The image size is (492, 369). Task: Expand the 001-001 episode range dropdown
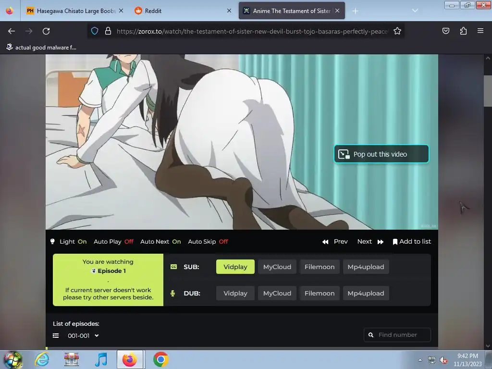(83, 336)
